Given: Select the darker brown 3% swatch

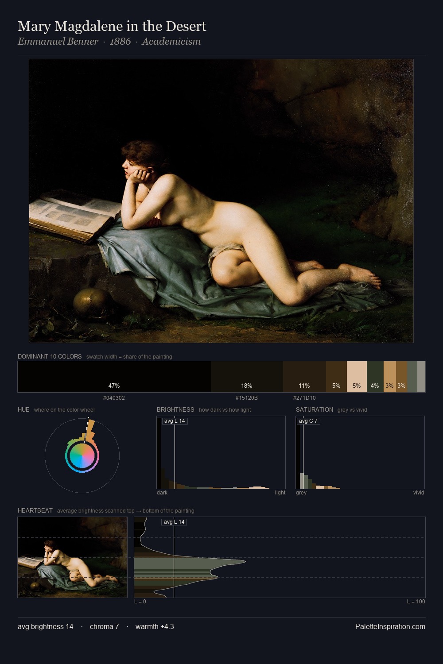Looking at the screenshot, I should pyautogui.click(x=401, y=377).
